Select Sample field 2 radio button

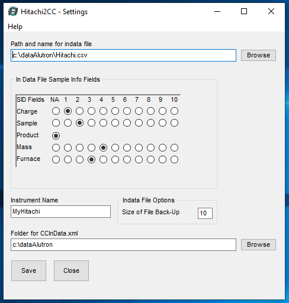tap(79, 123)
